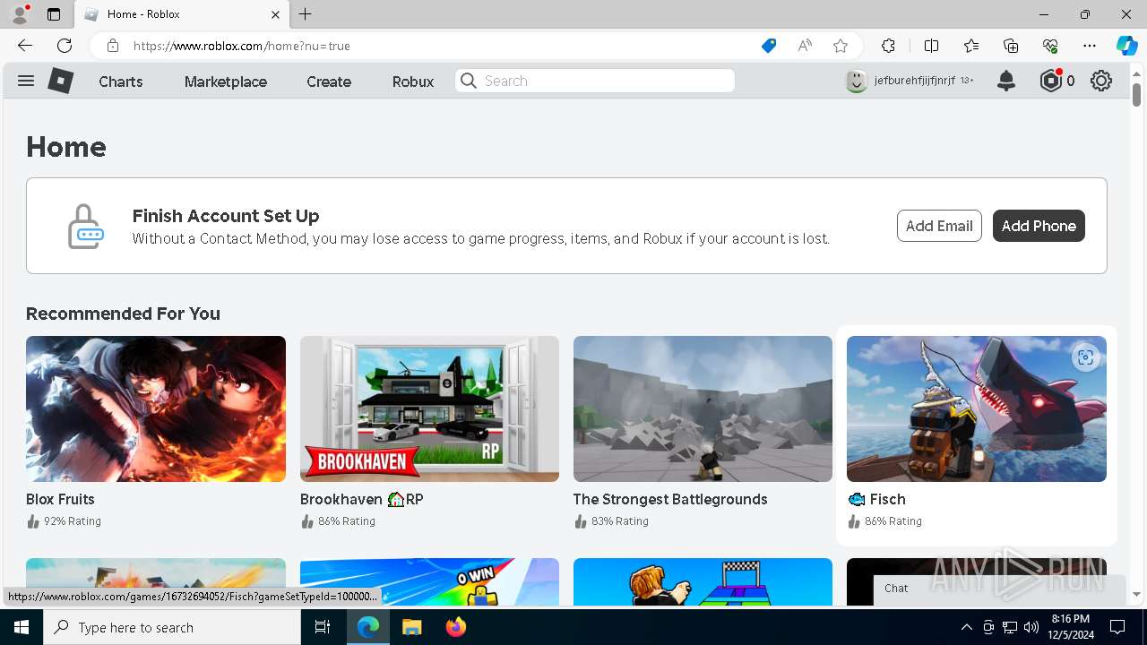Open The Strongest Battlegrounds thumbnail

click(x=703, y=408)
